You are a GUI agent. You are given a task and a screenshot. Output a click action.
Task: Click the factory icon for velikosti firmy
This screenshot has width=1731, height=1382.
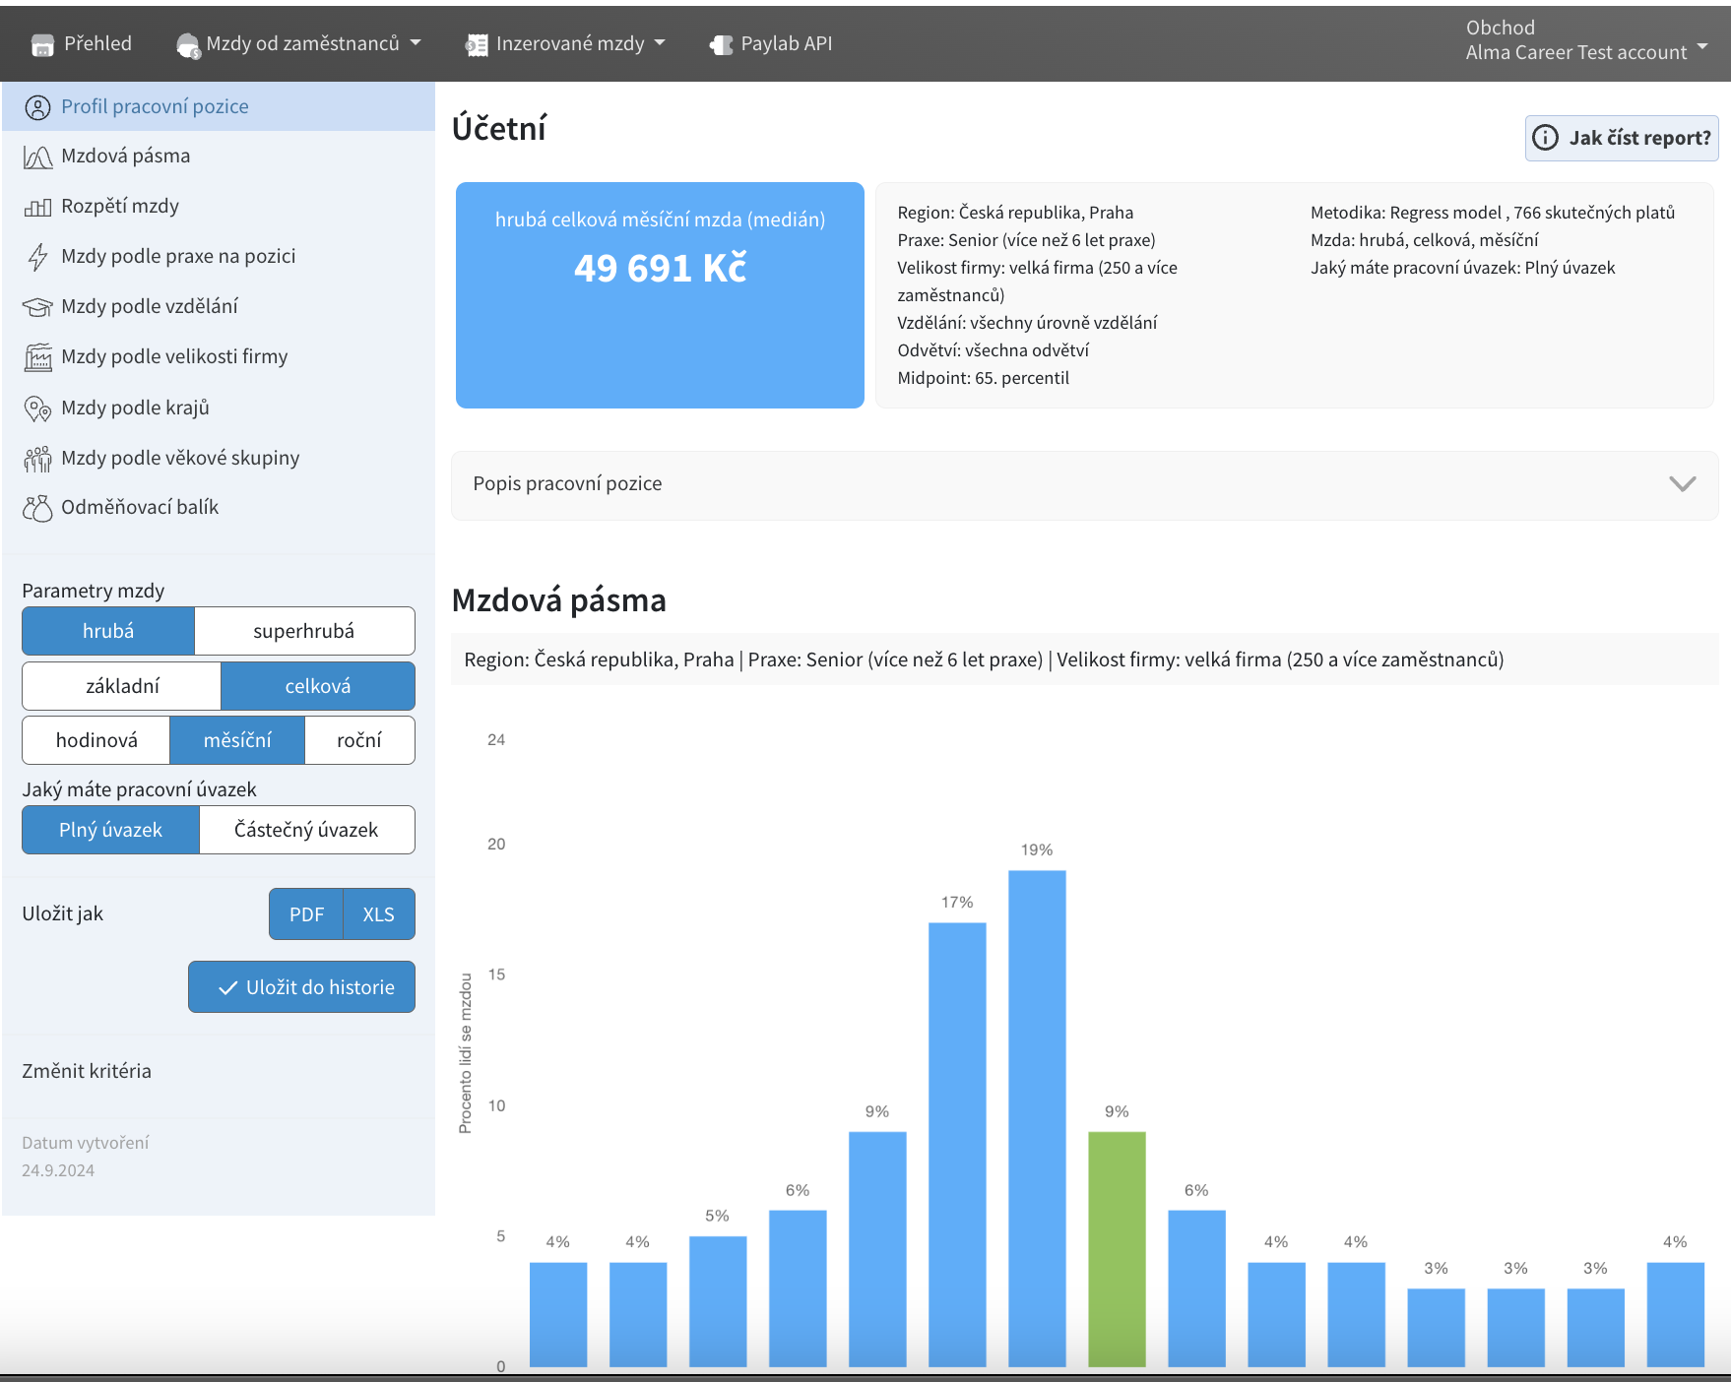37,357
